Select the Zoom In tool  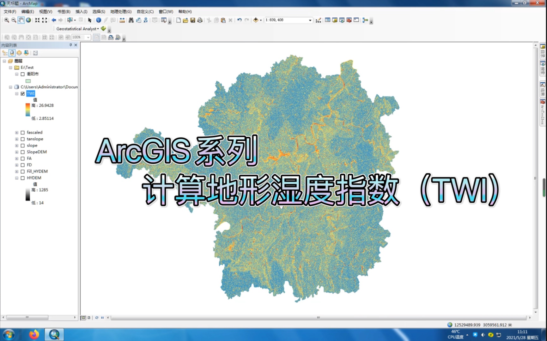click(x=6, y=20)
